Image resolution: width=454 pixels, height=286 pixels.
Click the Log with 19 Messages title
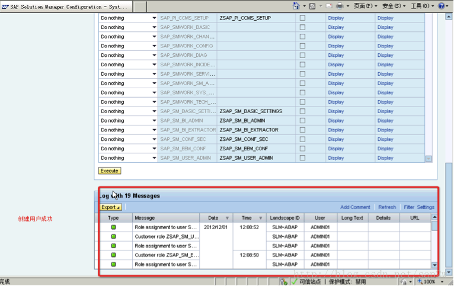(129, 196)
